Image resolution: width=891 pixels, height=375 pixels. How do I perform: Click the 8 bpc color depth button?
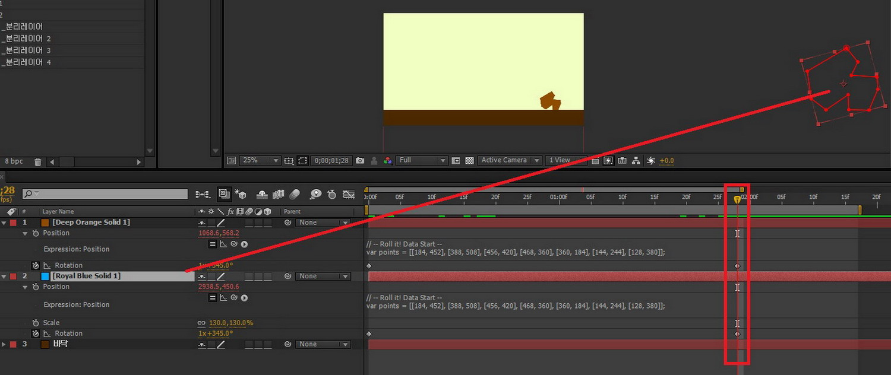(x=14, y=161)
